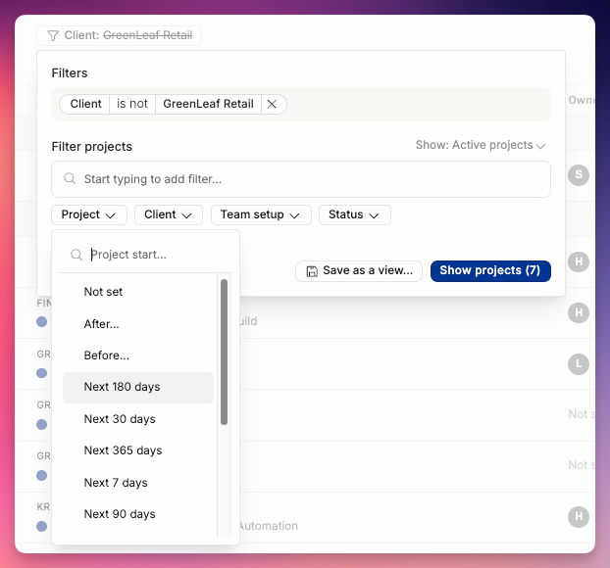Open the Show: Active projects dropdown
Image resolution: width=610 pixels, height=568 pixels.
click(481, 145)
